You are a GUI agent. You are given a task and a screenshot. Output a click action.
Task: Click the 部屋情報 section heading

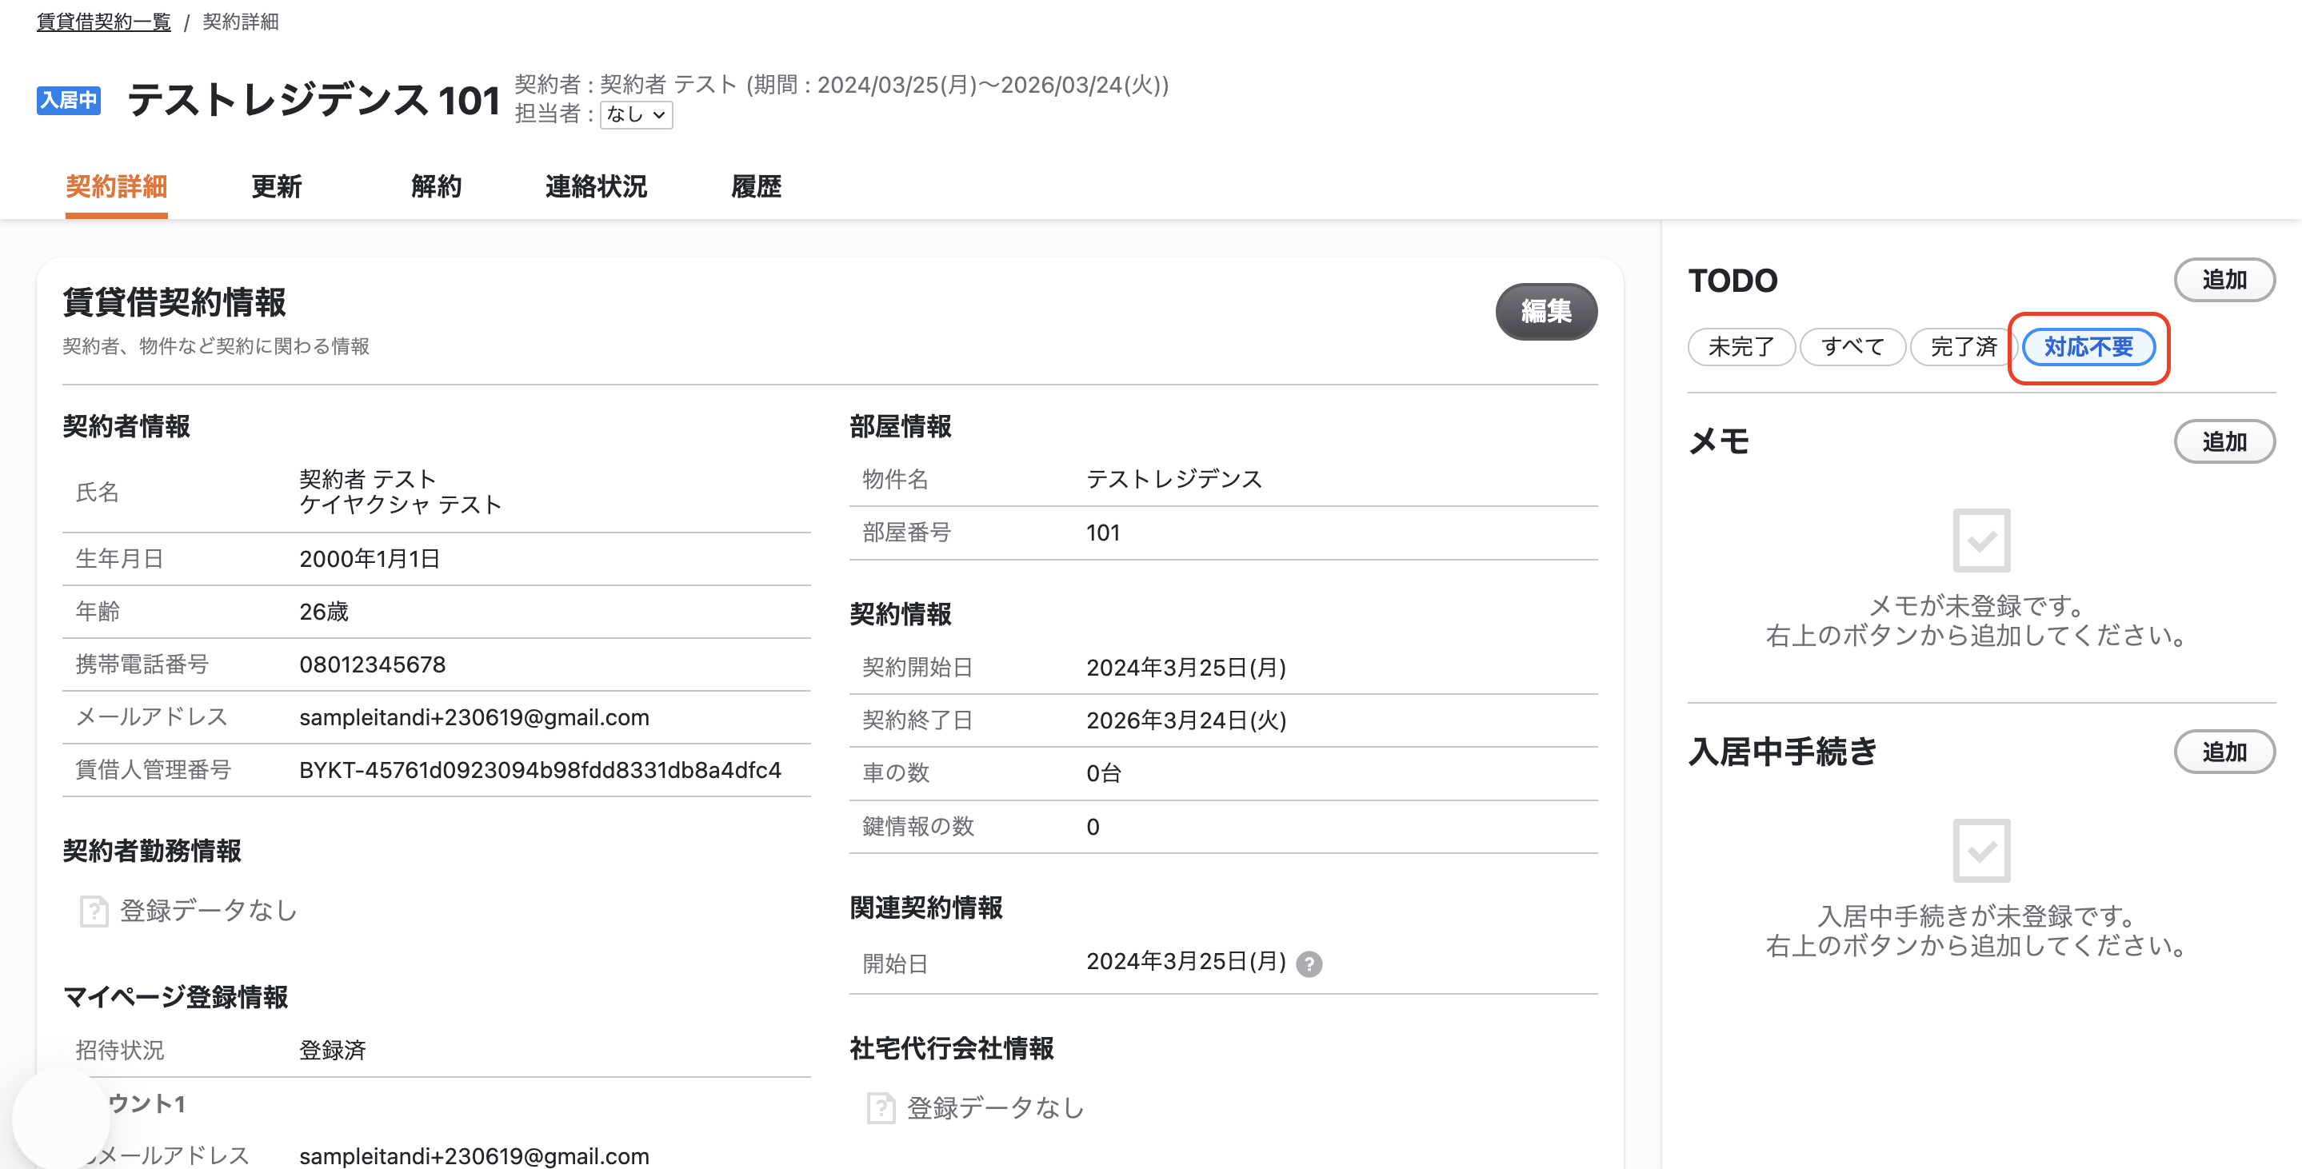pos(900,426)
